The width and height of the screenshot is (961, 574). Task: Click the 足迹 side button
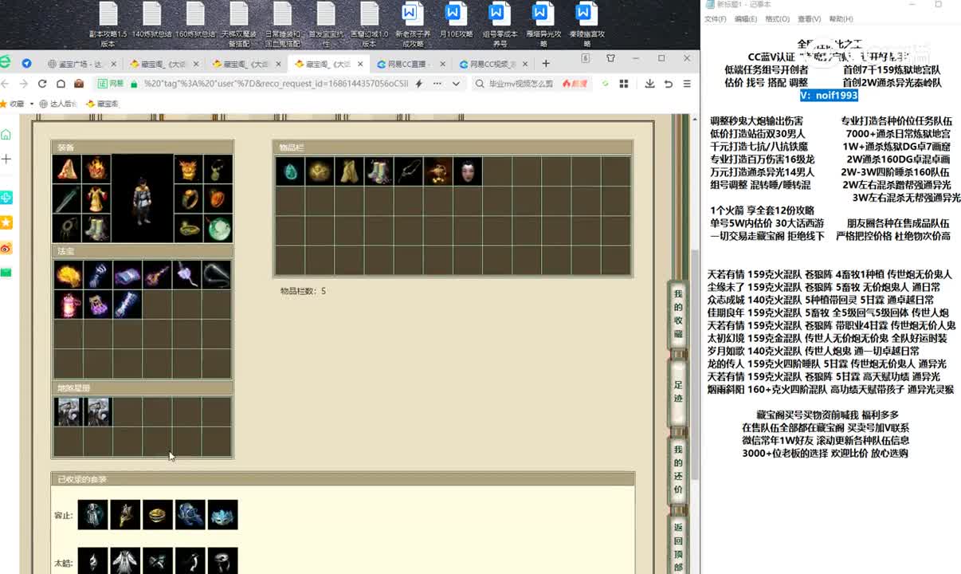click(678, 391)
